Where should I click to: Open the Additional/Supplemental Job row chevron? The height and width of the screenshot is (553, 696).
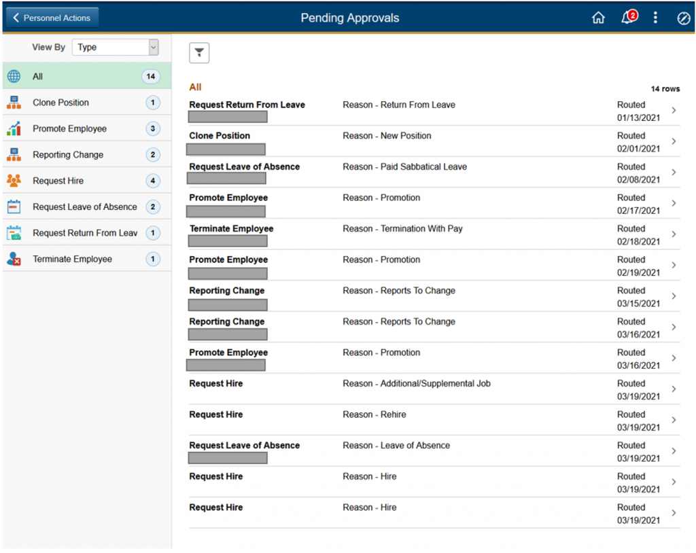click(x=674, y=389)
